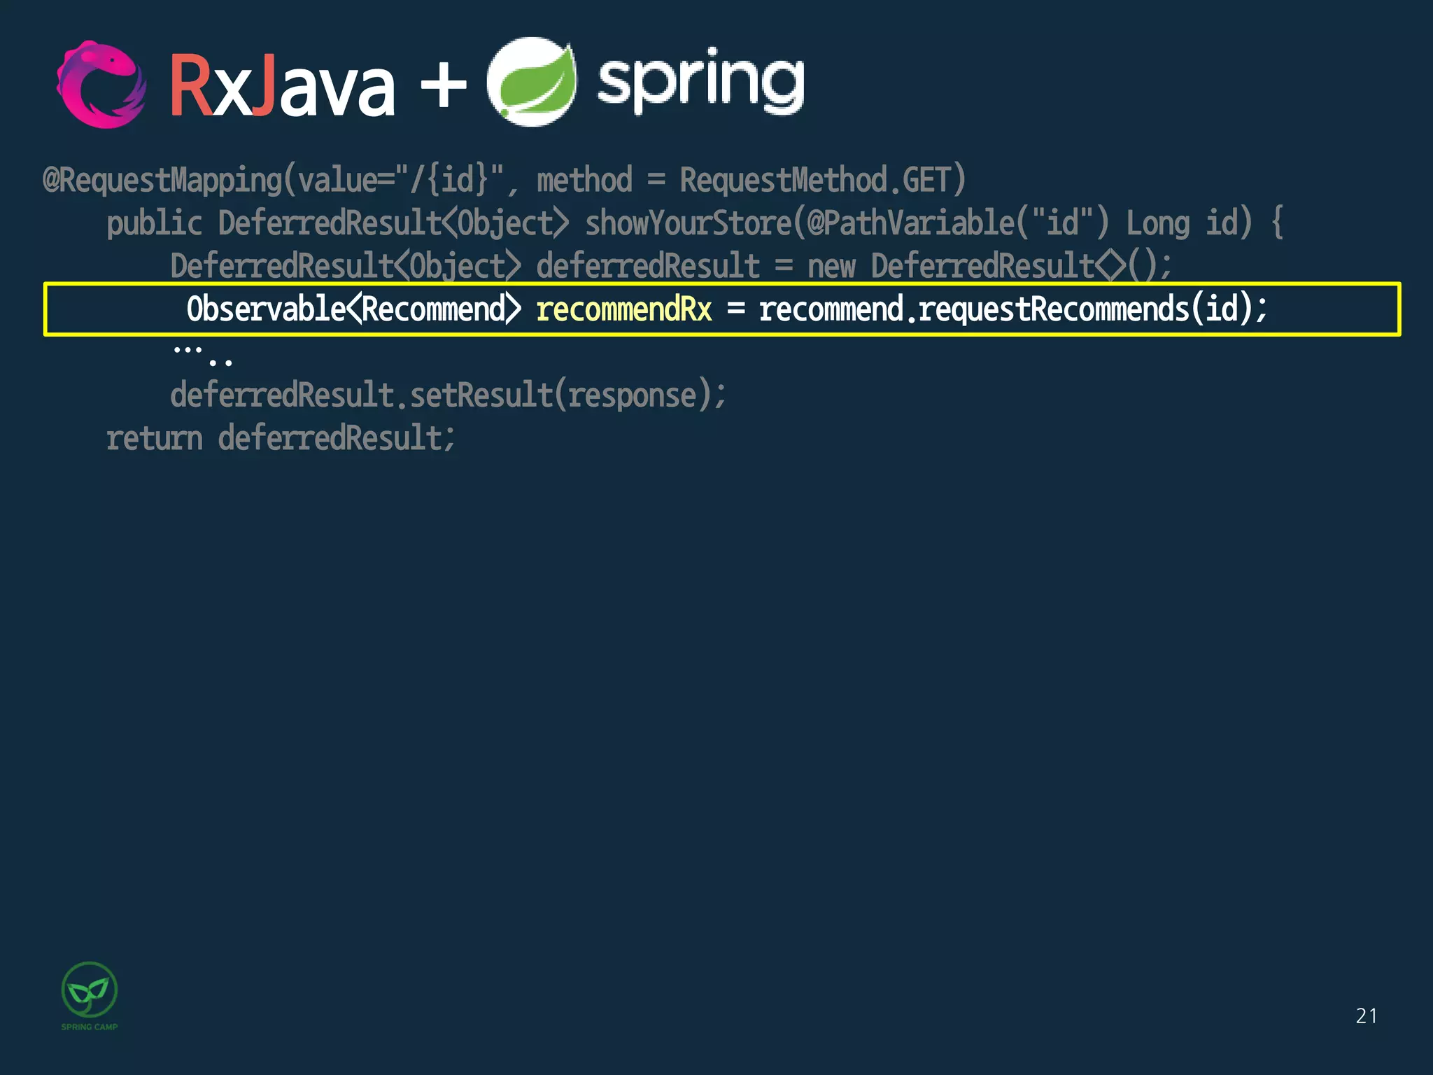Click the spring wordmark text
Screen dimensions: 1433x1075
pos(700,83)
